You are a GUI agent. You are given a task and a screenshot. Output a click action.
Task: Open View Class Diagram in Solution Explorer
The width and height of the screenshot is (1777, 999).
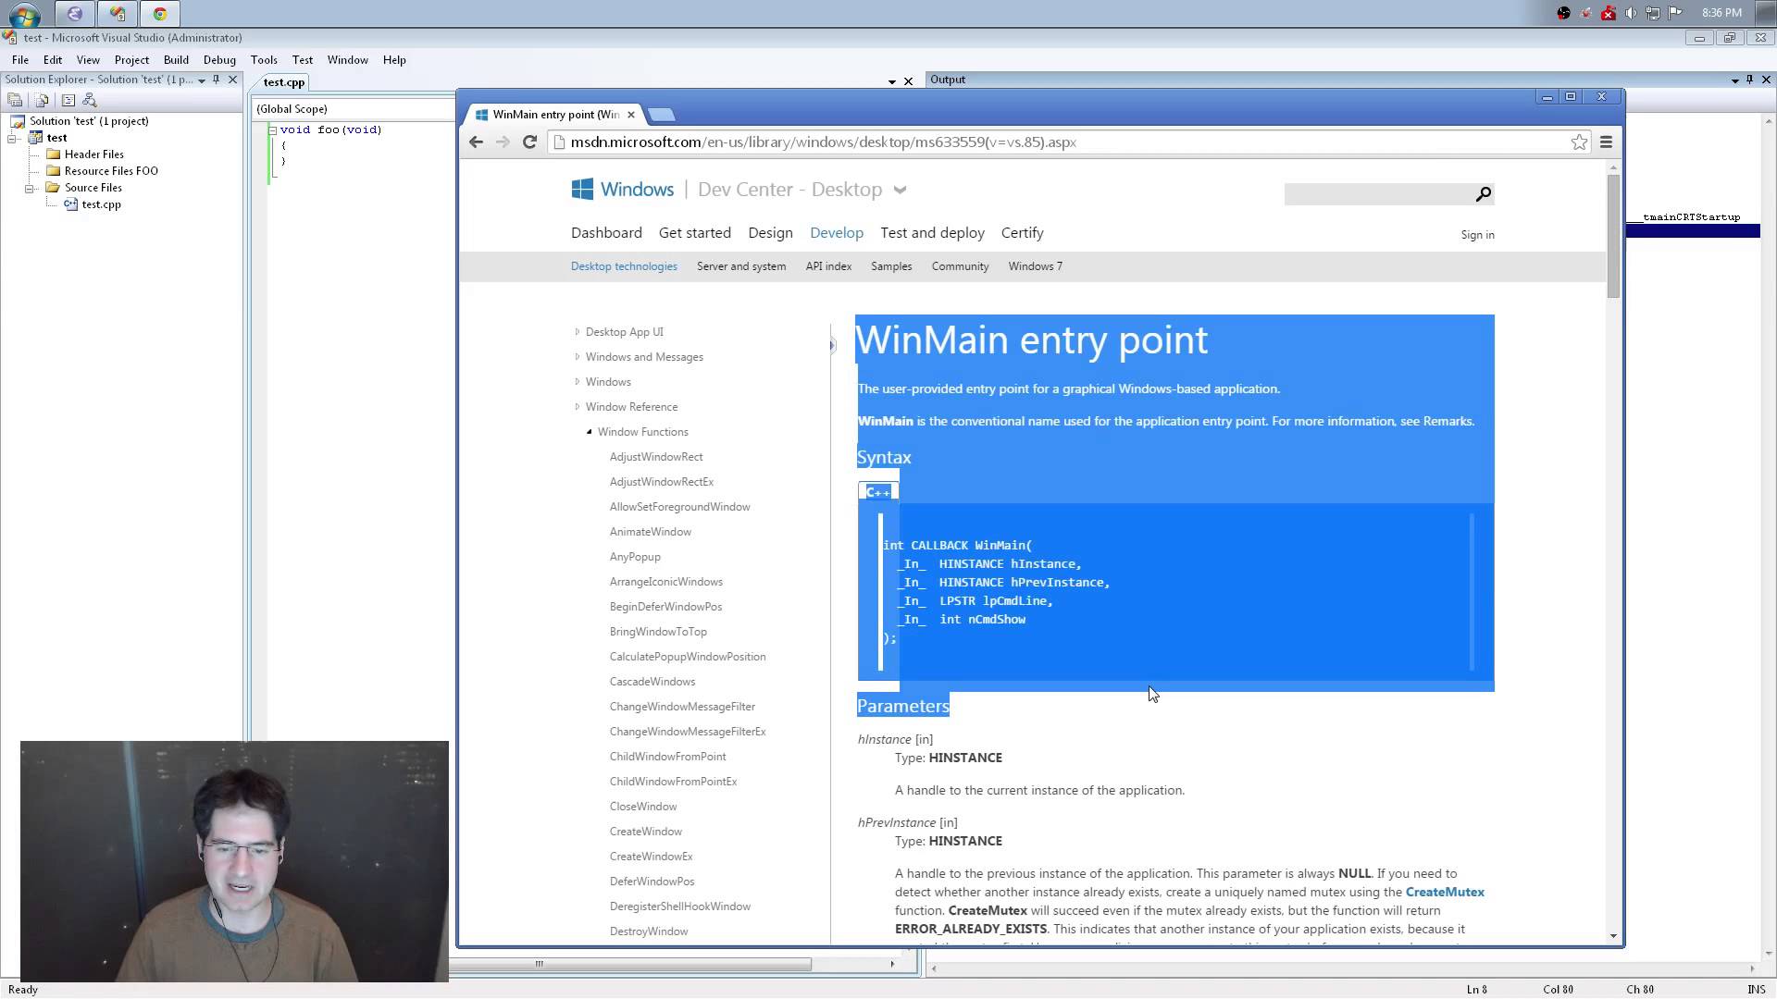(x=90, y=100)
